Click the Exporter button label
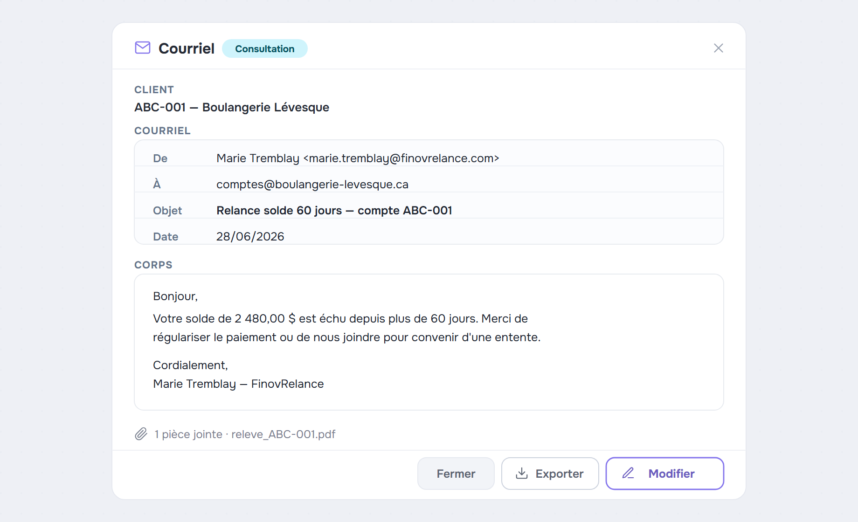Image resolution: width=858 pixels, height=522 pixels. pyautogui.click(x=560, y=474)
